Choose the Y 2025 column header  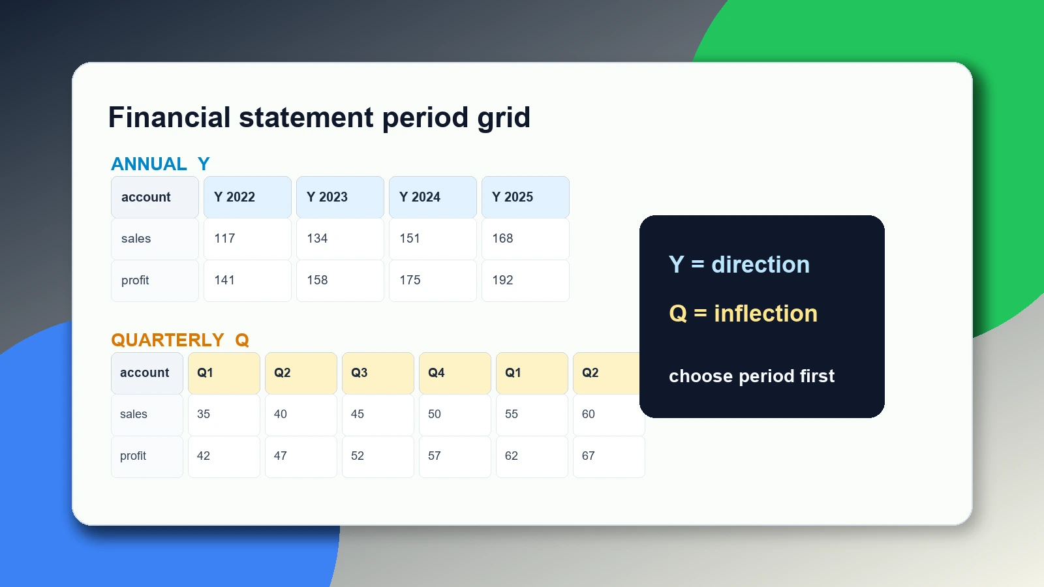click(x=525, y=197)
